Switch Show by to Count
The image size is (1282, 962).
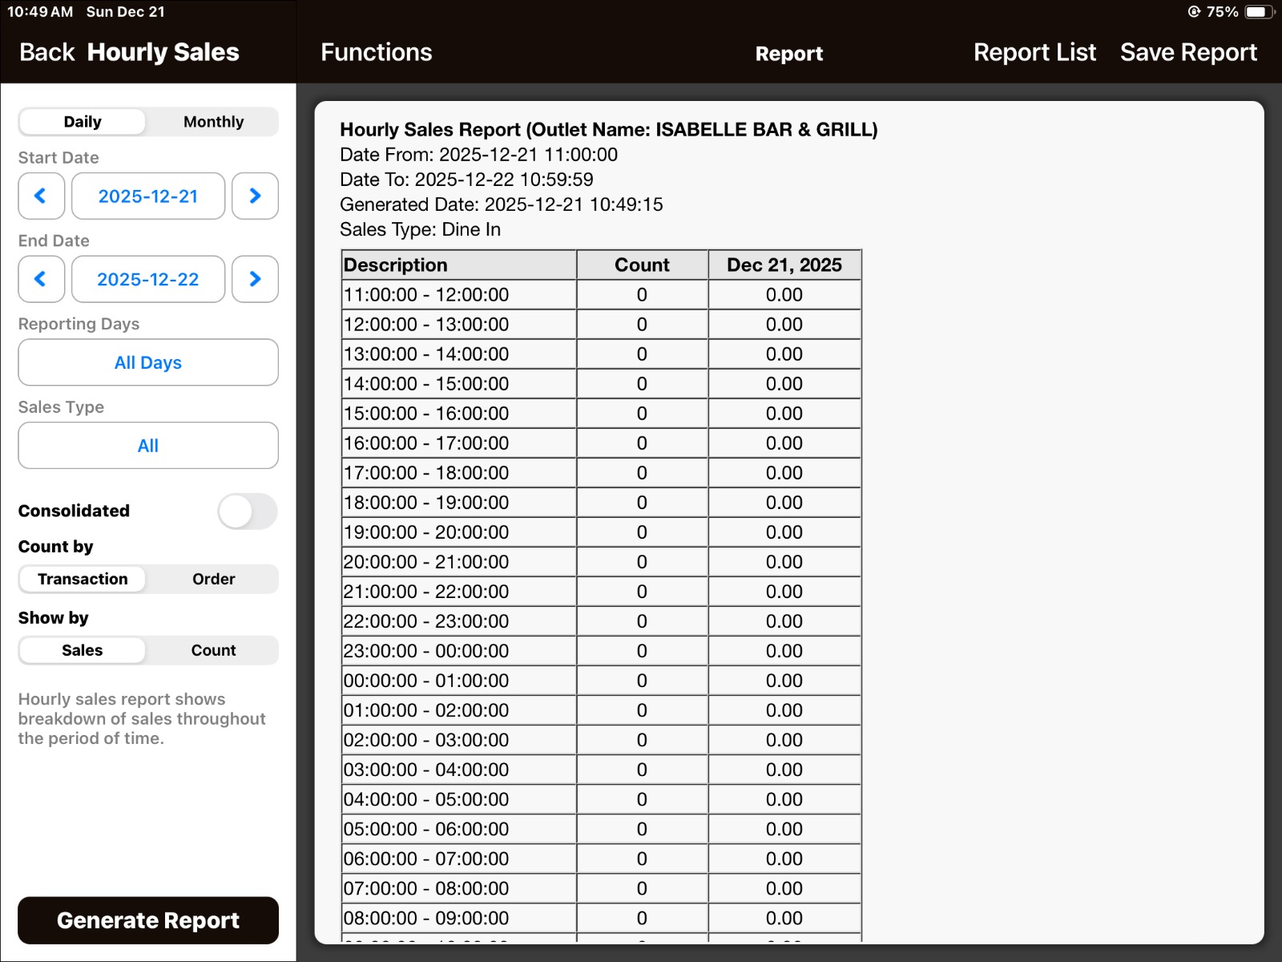point(213,650)
